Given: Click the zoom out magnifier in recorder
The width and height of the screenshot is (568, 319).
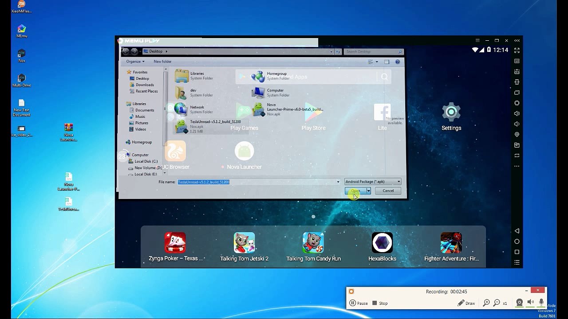Looking at the screenshot, I should 497,303.
